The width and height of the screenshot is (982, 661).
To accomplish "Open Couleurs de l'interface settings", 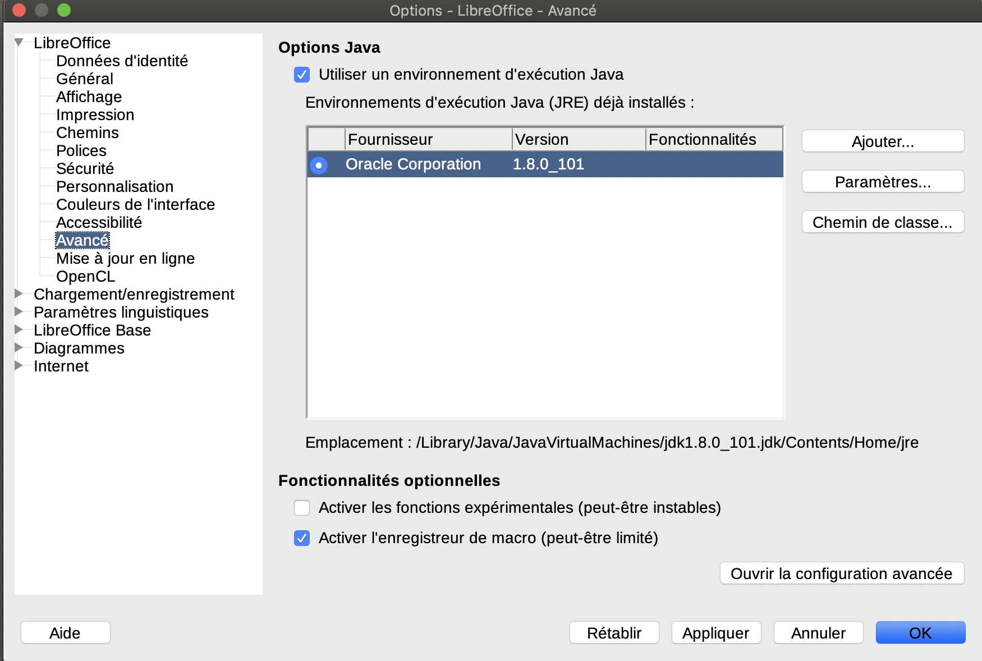I will (135, 204).
